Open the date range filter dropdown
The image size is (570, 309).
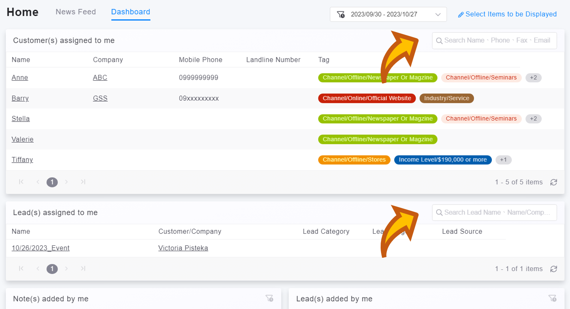[x=388, y=14]
